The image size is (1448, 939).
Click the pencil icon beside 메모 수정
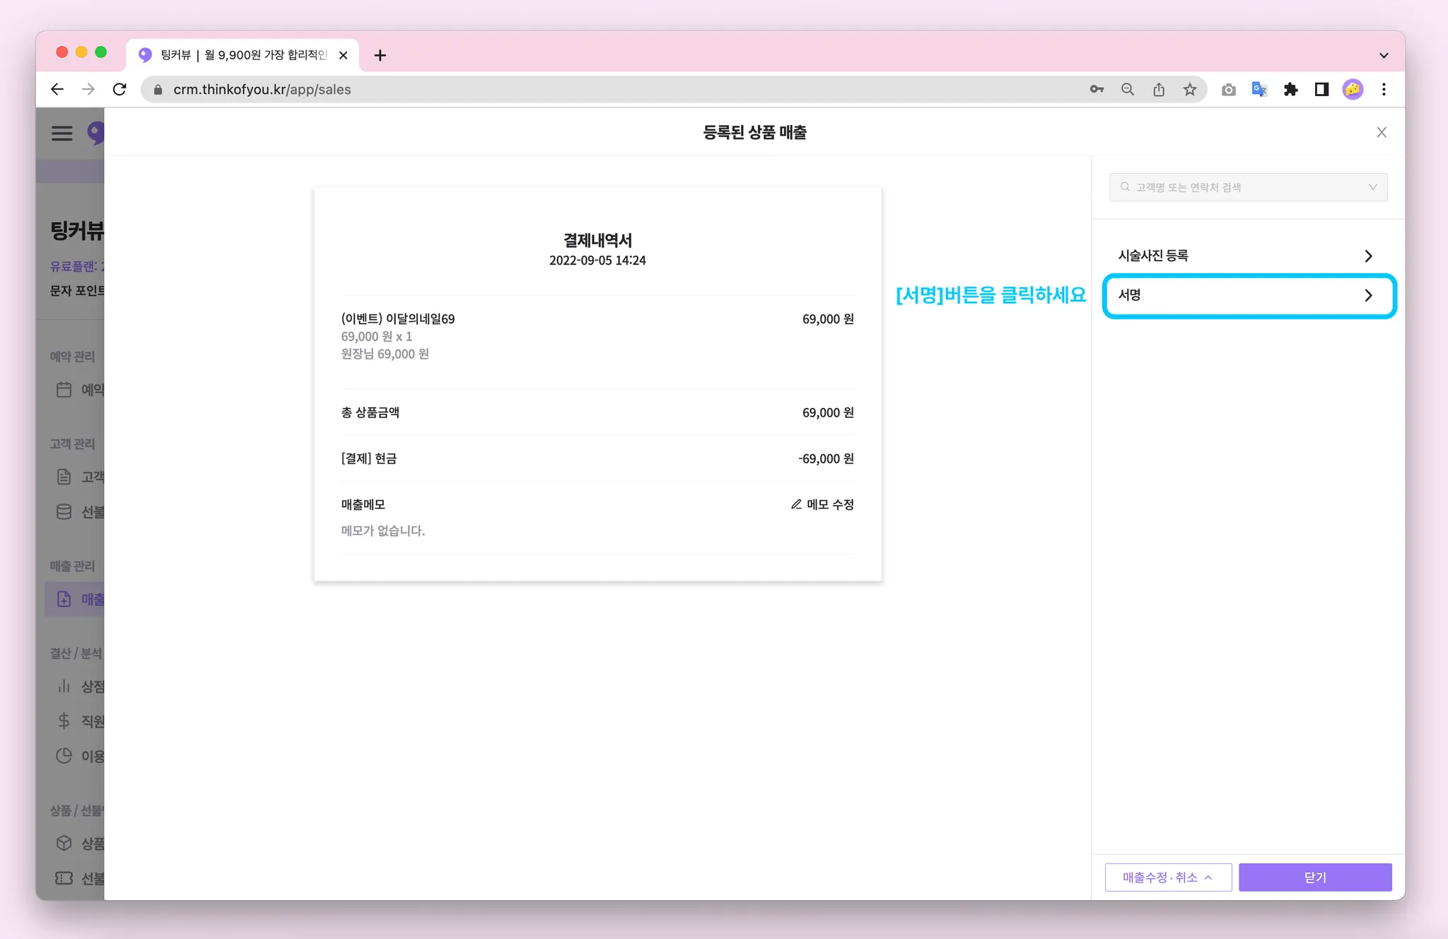[796, 504]
